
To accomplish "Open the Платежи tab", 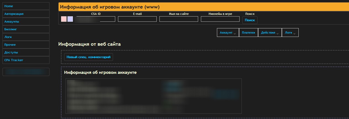I will tap(248, 33).
